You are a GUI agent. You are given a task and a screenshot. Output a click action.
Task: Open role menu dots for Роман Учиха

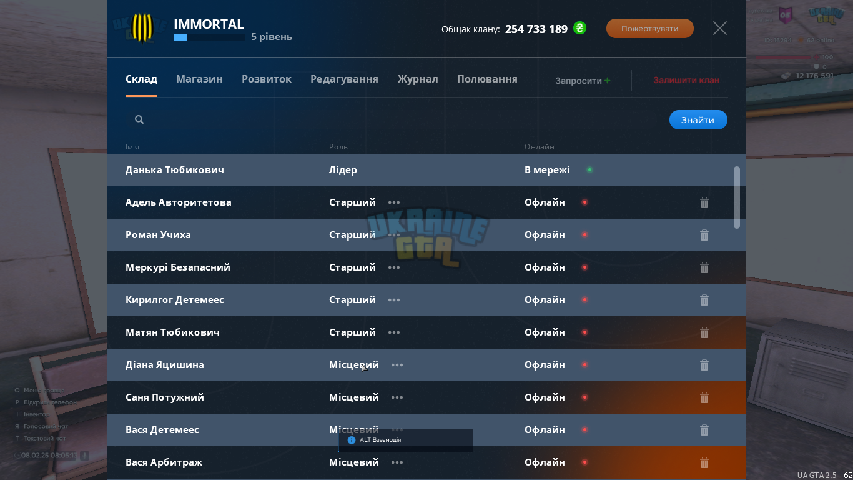pyautogui.click(x=394, y=235)
